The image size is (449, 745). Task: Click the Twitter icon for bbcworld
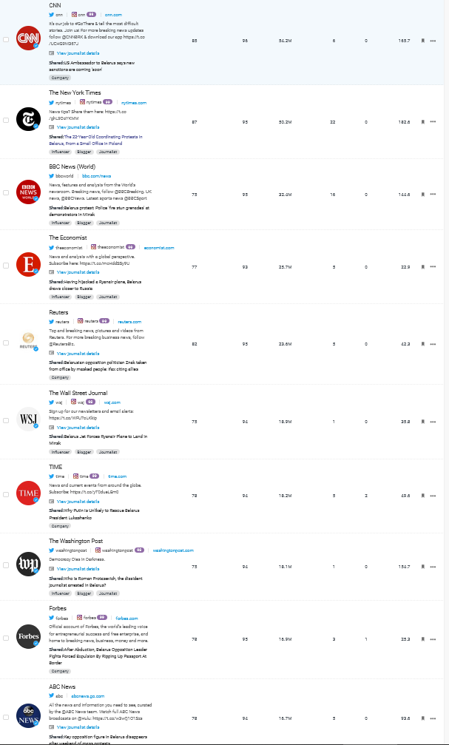click(52, 176)
